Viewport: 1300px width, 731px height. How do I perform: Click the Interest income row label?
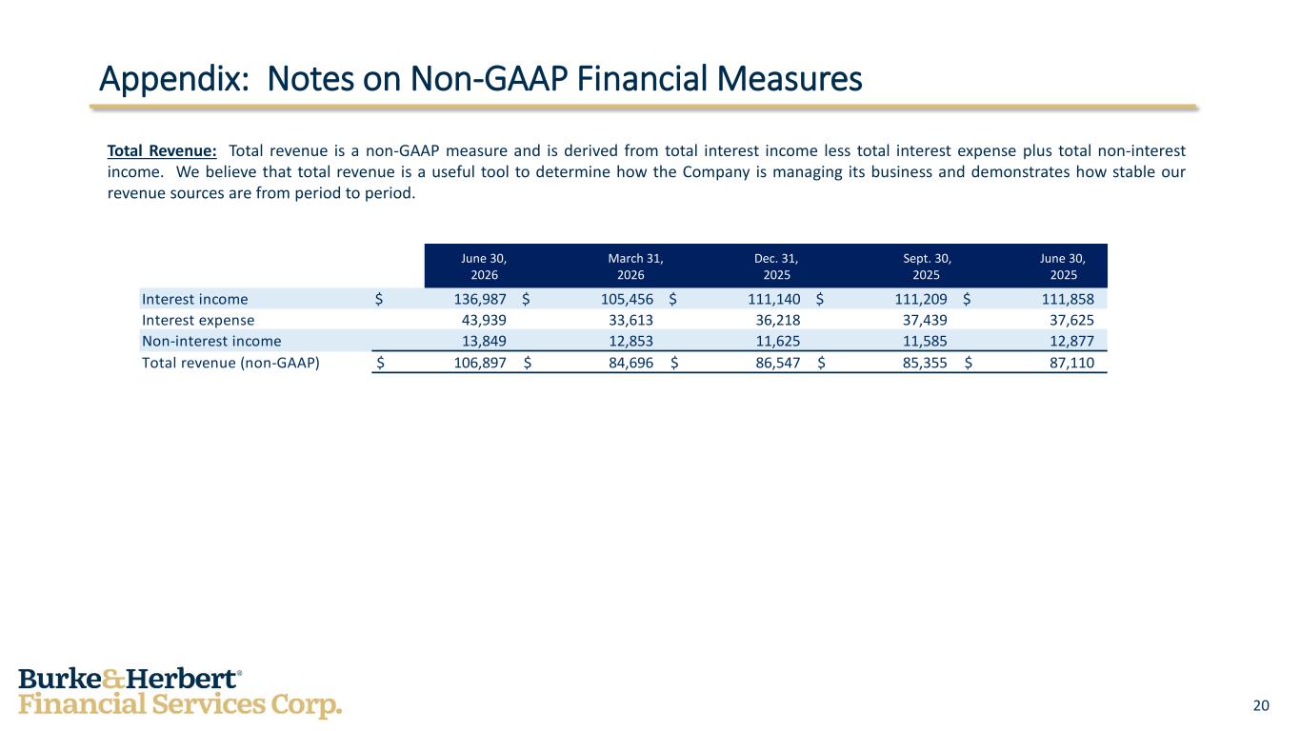(195, 299)
